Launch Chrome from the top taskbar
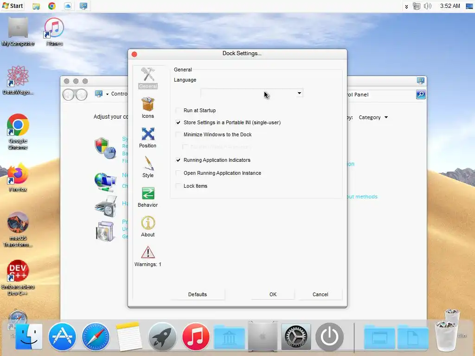The image size is (475, 356). (52, 6)
